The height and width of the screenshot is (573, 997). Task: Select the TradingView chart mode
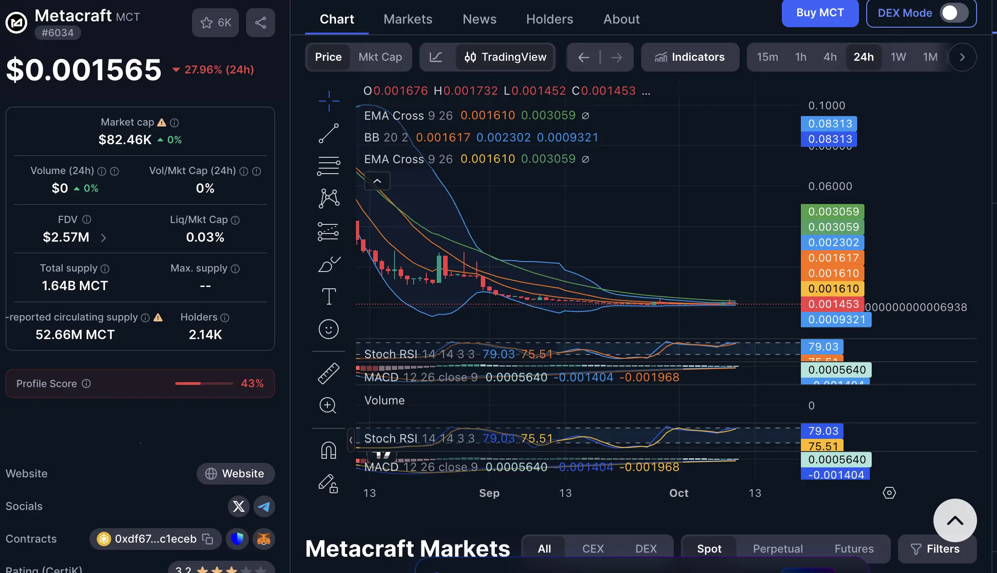point(505,57)
